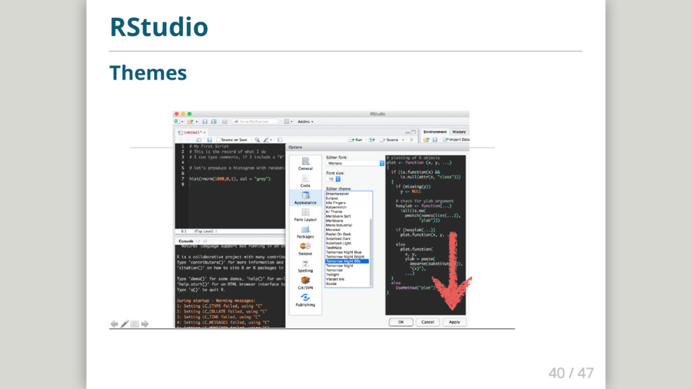Go to previous slide with left arrow
The width and height of the screenshot is (692, 389).
[114, 323]
